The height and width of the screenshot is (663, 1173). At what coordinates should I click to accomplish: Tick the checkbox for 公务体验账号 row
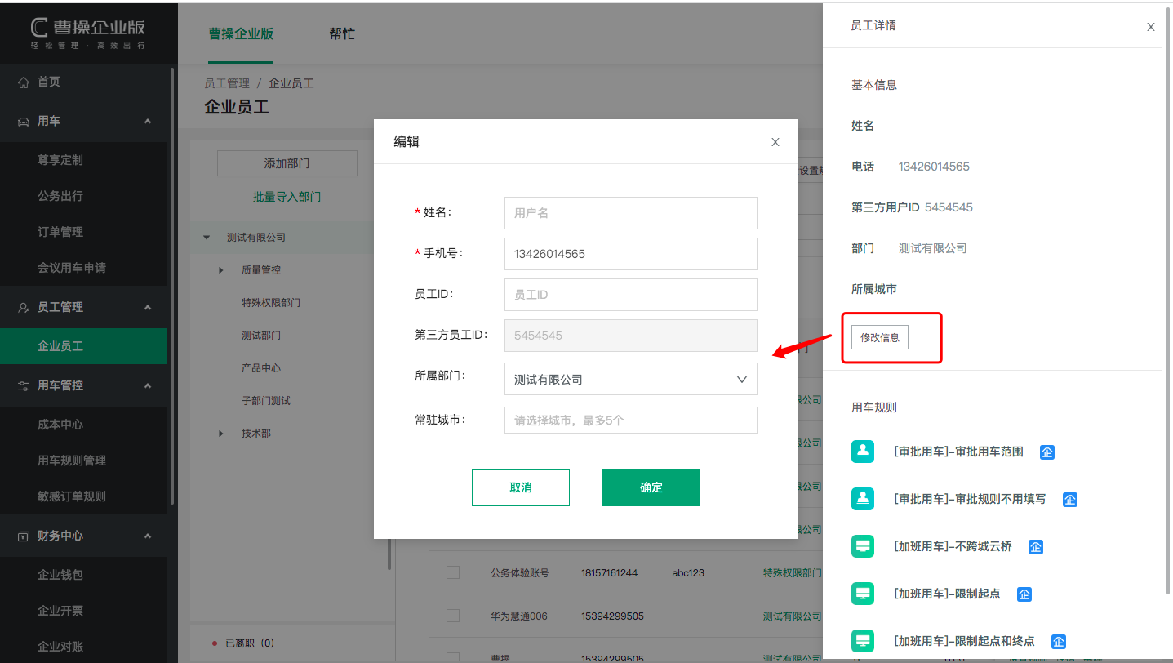coord(453,573)
